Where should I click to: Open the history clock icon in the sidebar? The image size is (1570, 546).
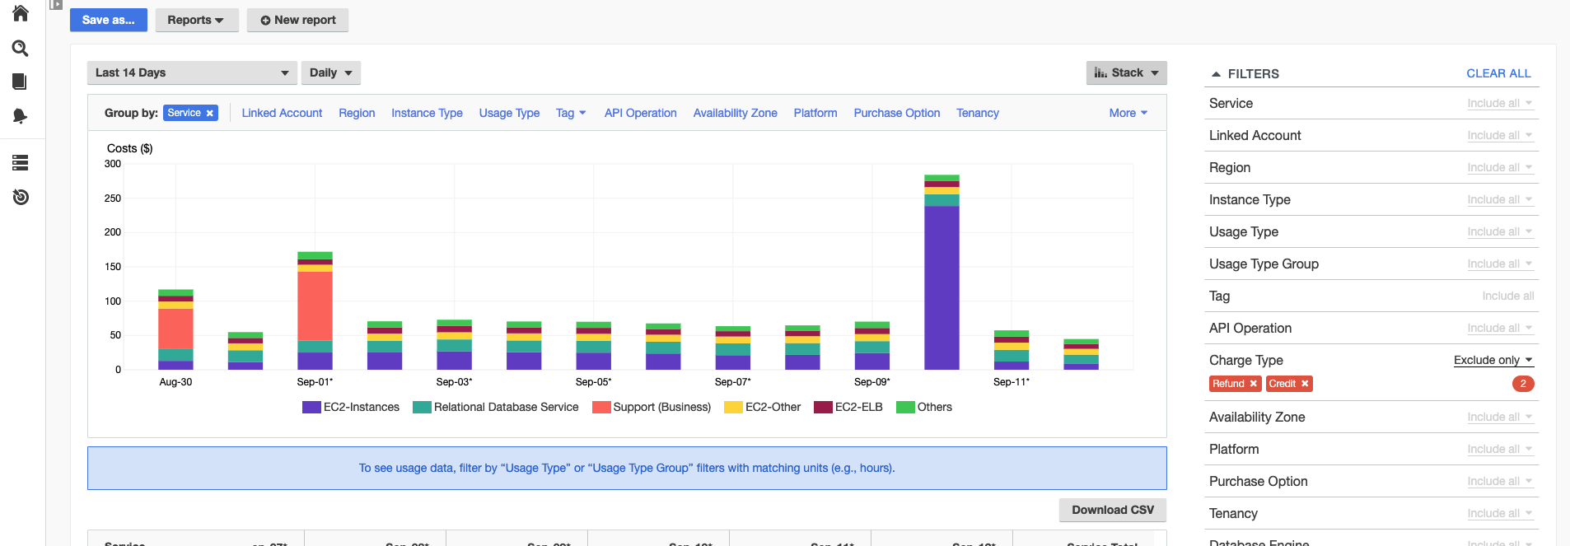[x=21, y=197]
